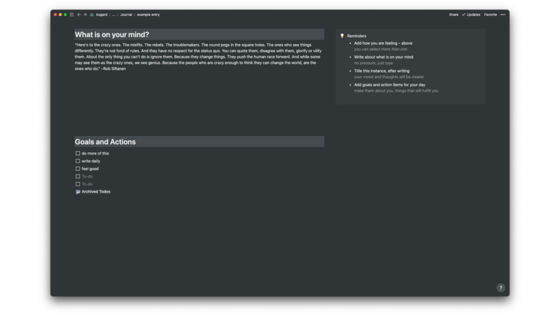Open the Journal breadcrumb
The width and height of the screenshot is (560, 315).
[x=126, y=14]
